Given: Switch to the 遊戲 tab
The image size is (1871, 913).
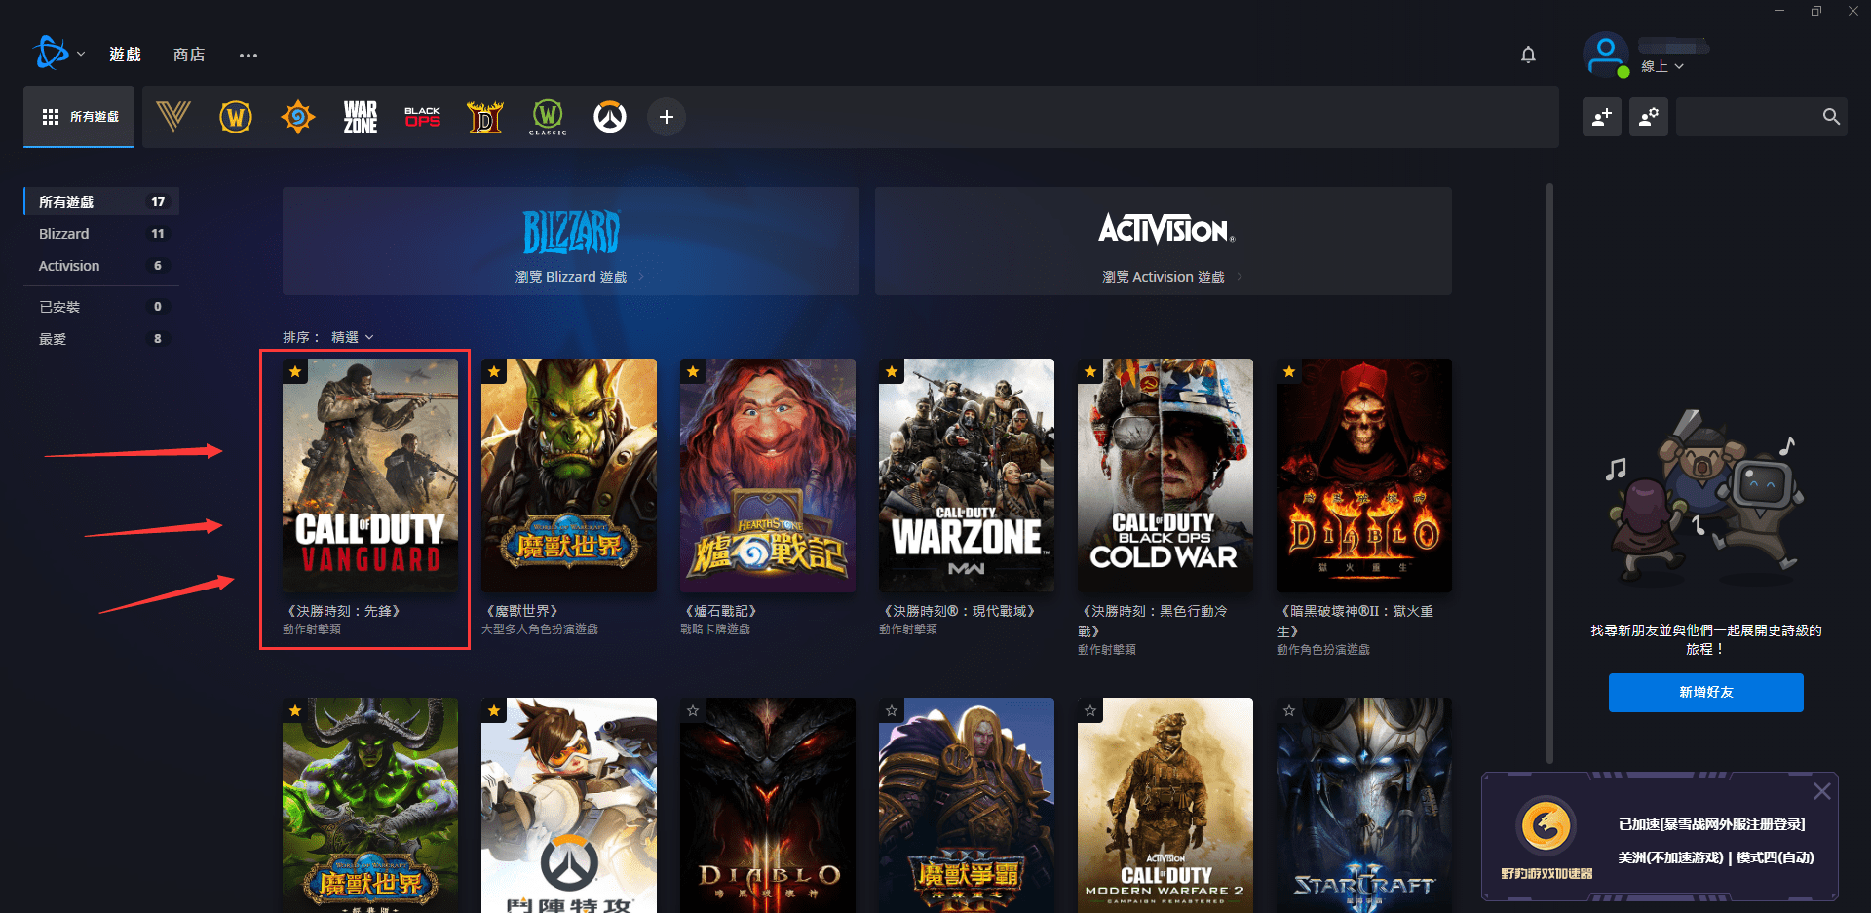Looking at the screenshot, I should tap(125, 55).
